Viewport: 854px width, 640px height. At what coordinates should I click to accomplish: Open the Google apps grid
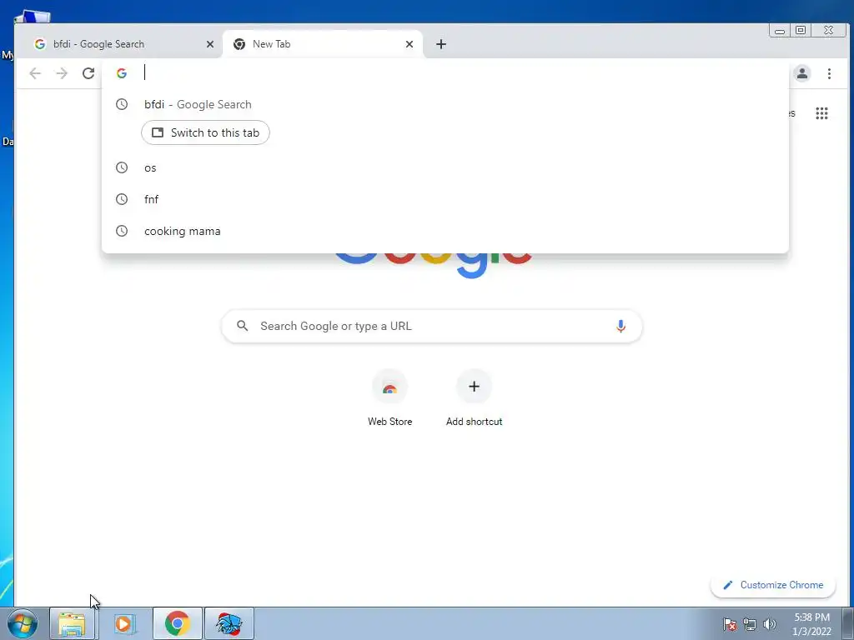(x=821, y=113)
